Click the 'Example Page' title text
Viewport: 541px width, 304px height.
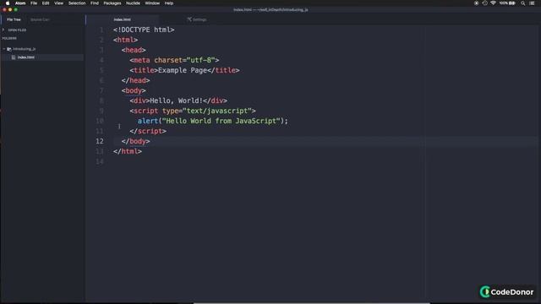tap(183, 70)
